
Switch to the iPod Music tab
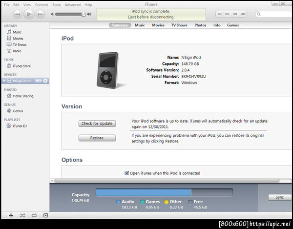140,25
